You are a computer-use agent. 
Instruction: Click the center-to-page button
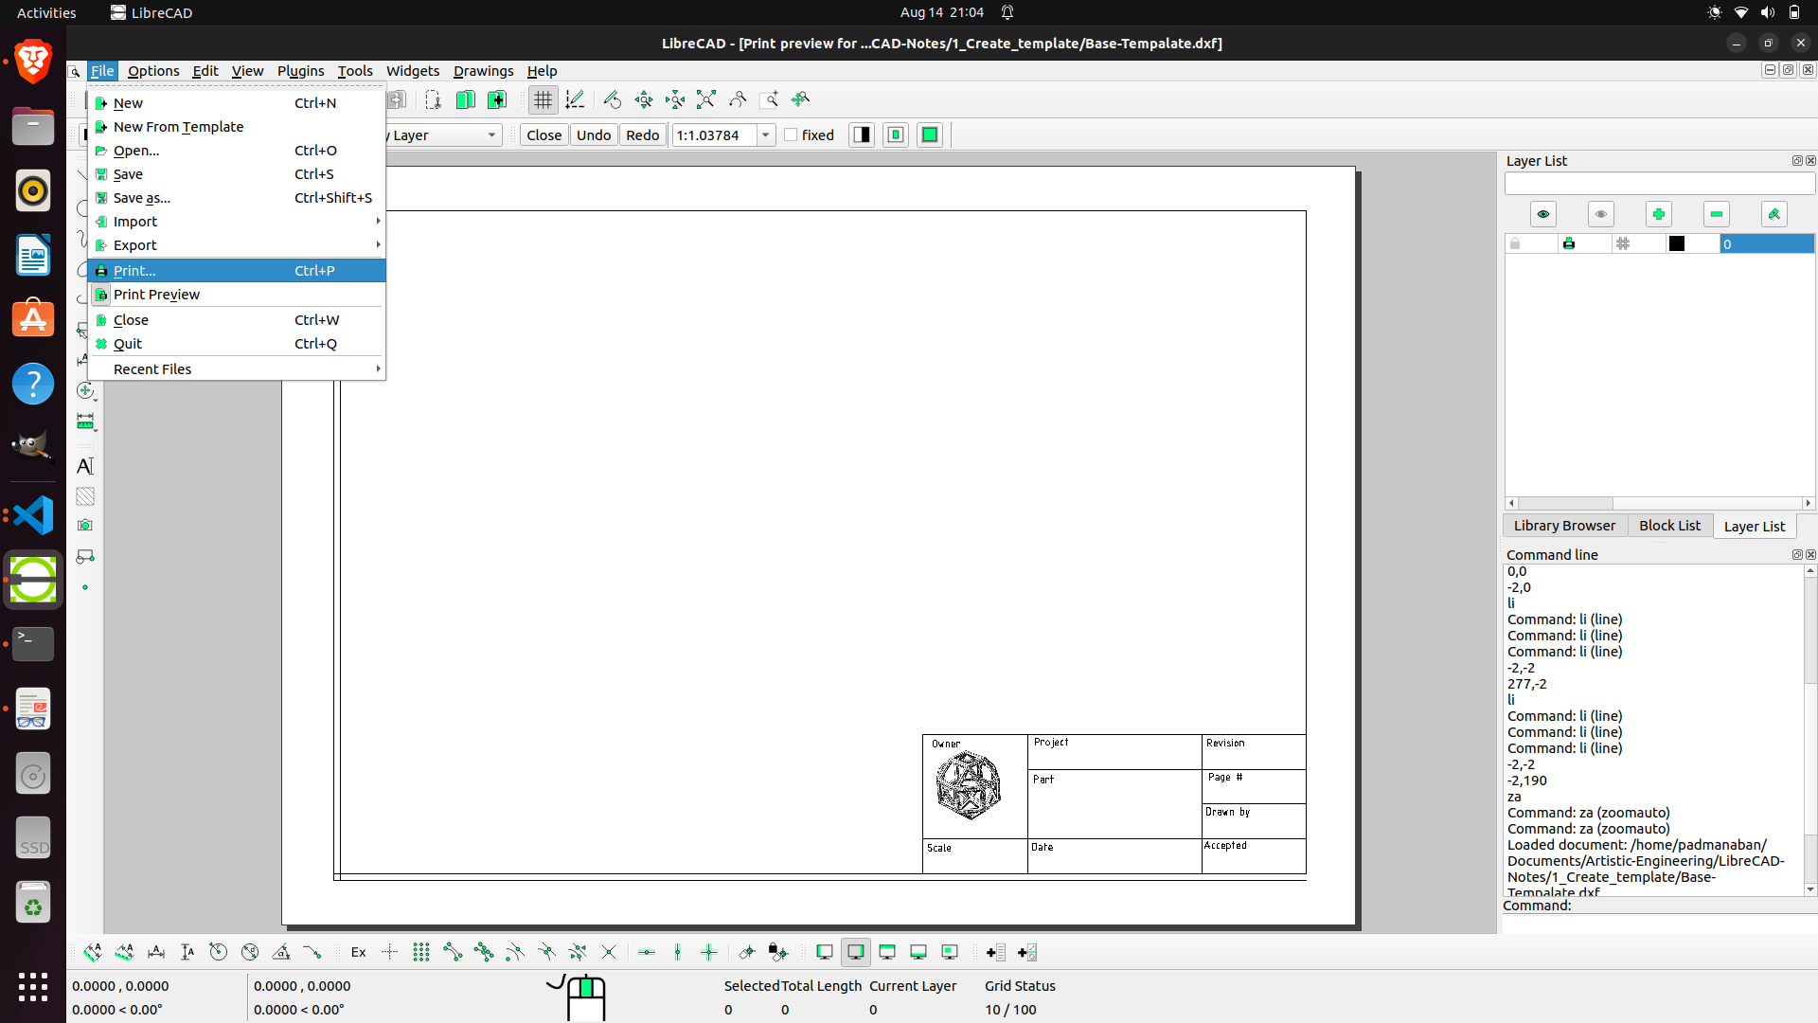(x=896, y=135)
